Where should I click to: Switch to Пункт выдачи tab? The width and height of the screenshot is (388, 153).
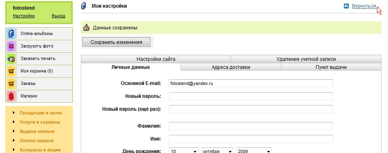331,67
